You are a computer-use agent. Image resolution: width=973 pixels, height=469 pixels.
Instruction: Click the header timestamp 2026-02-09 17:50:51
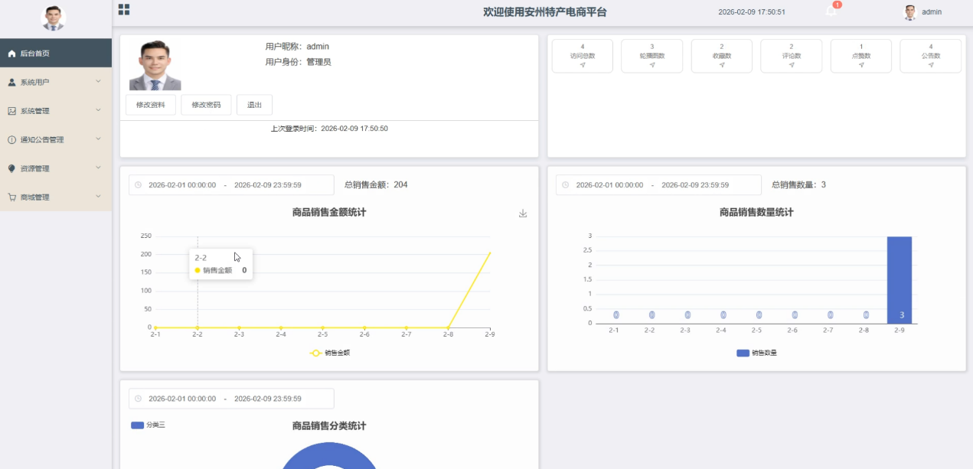[x=752, y=12]
